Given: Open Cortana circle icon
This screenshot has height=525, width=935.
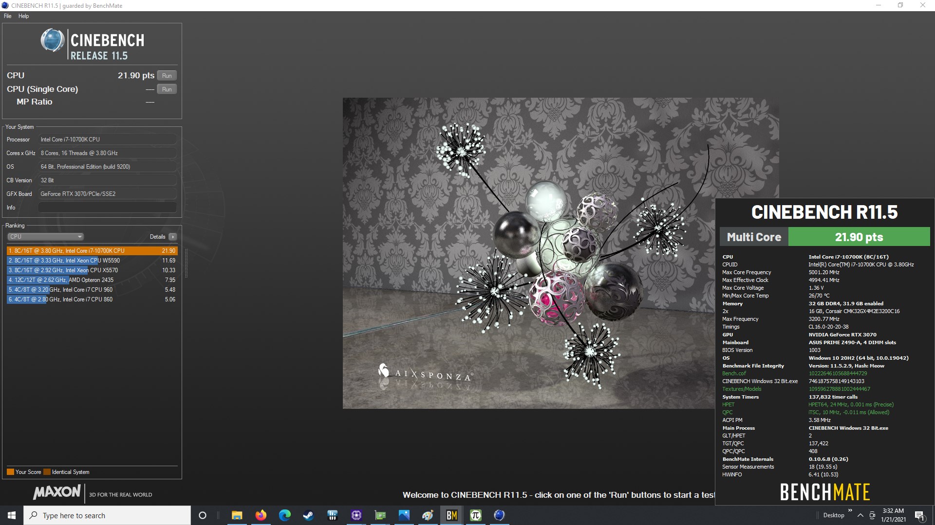Looking at the screenshot, I should (203, 515).
